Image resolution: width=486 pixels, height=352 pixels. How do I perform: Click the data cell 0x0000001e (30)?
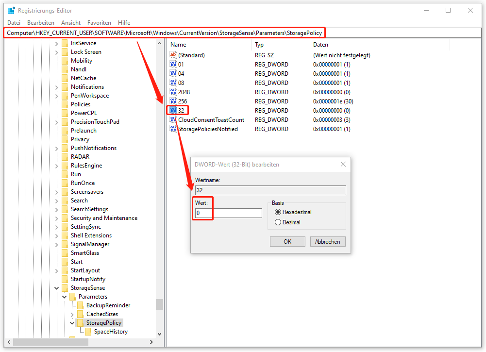[x=333, y=101]
